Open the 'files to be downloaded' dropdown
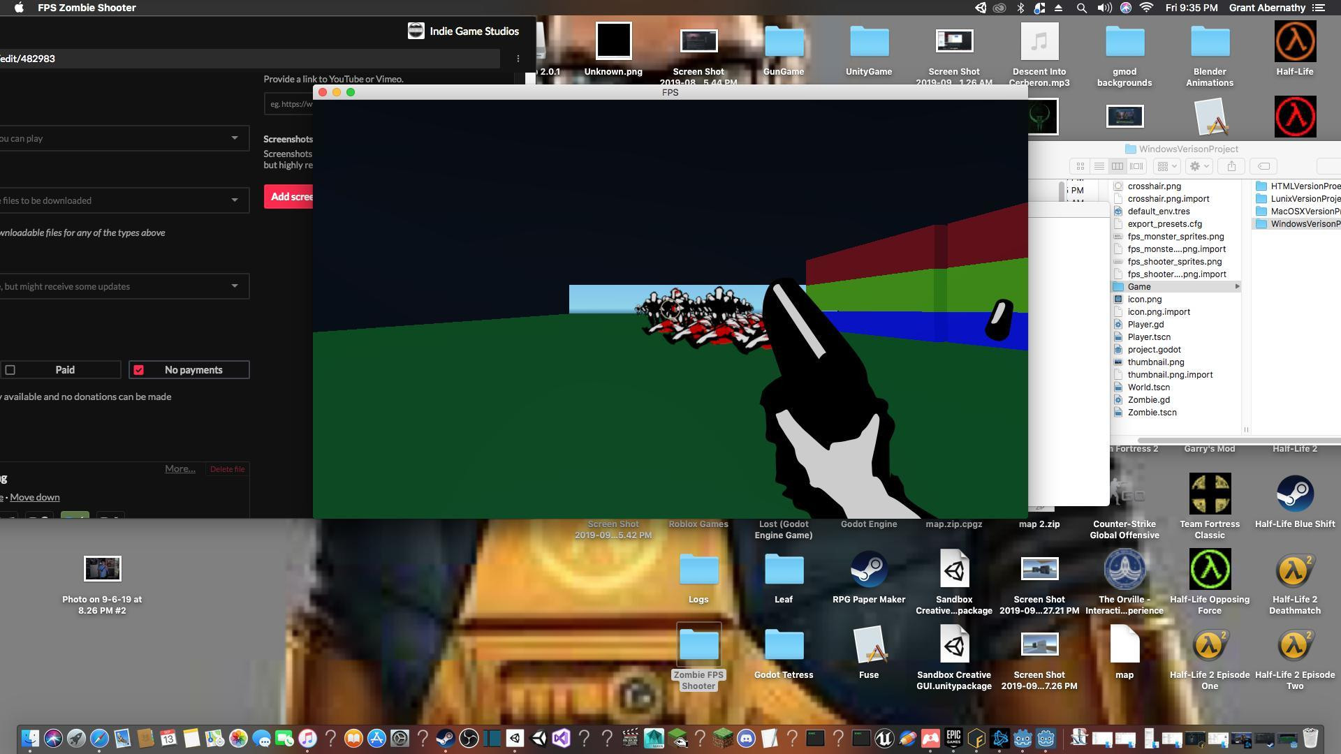This screenshot has width=1341, height=754. [124, 200]
